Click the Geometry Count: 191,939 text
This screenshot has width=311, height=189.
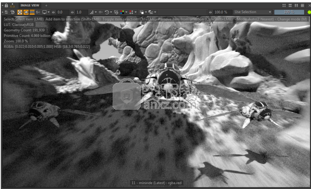[x=24, y=30]
